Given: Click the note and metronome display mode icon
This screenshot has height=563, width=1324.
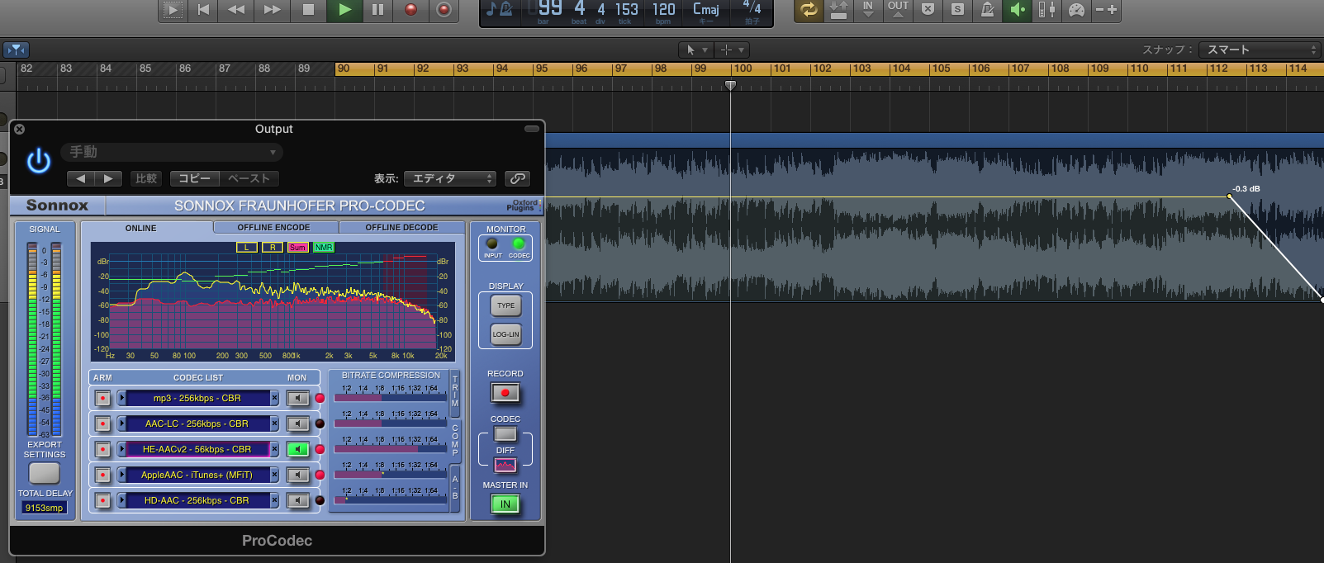Looking at the screenshot, I should coord(500,10).
